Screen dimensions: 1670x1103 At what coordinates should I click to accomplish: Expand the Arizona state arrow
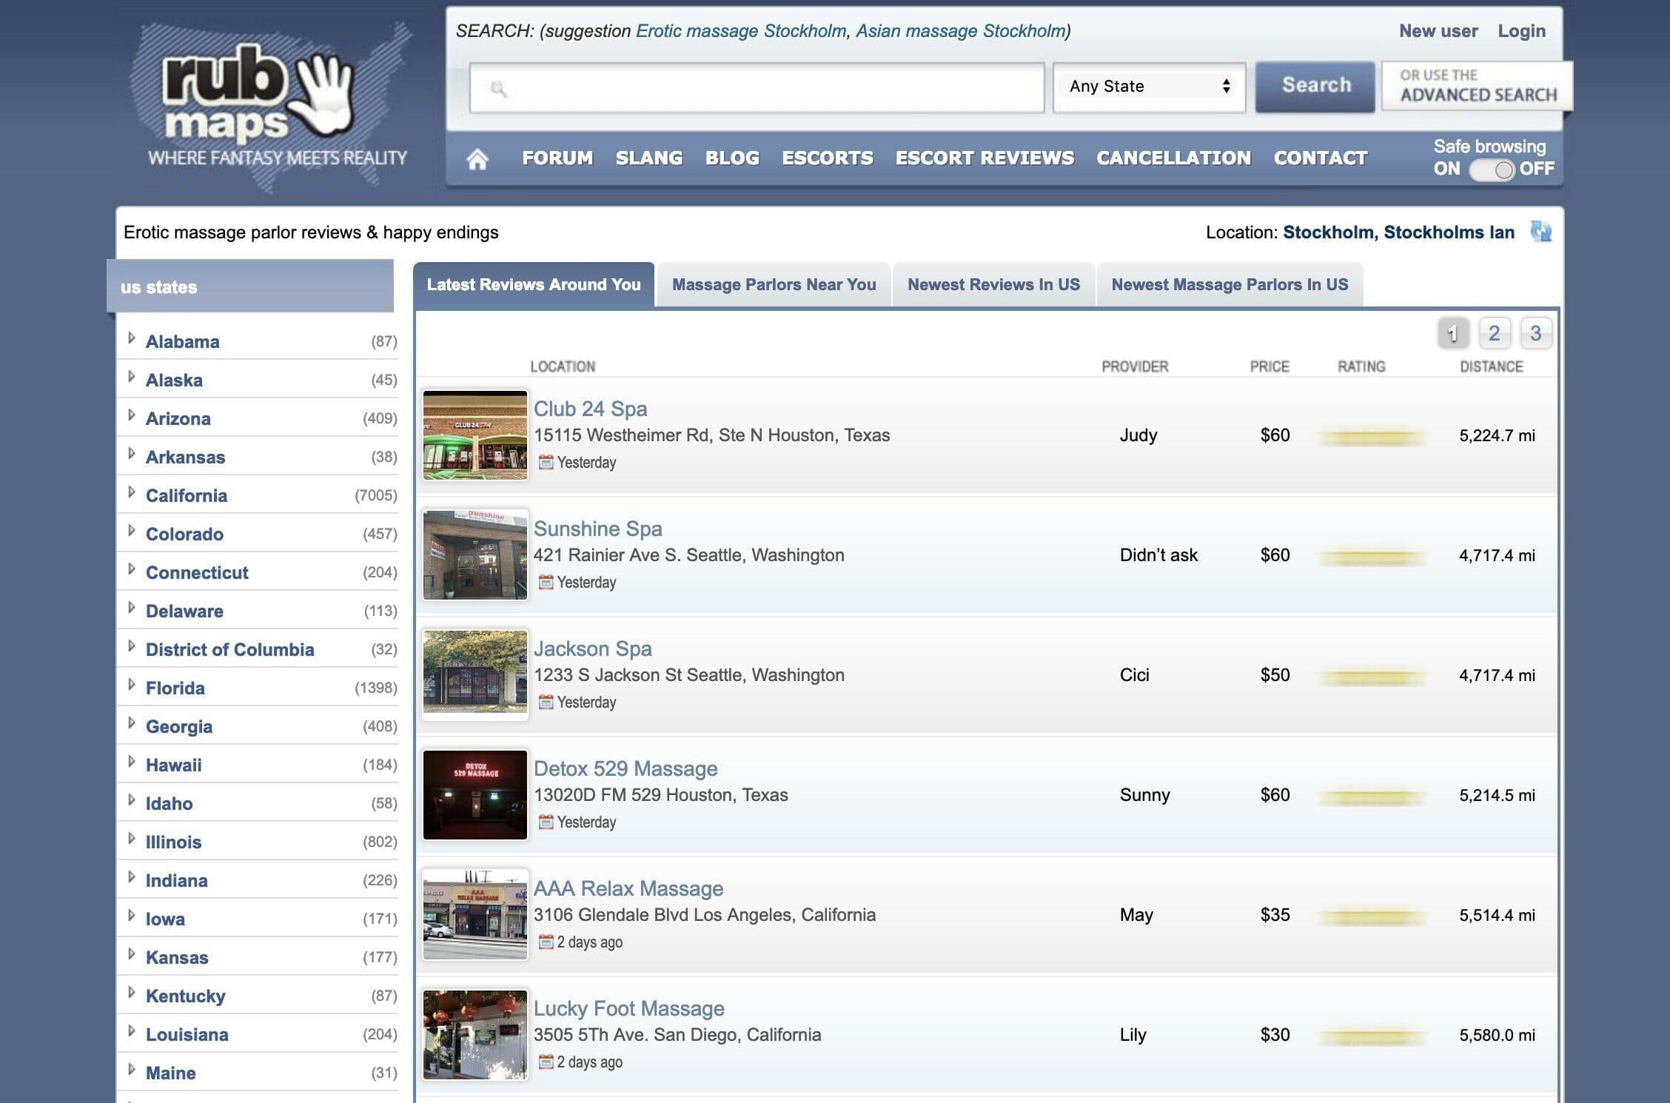(x=131, y=415)
